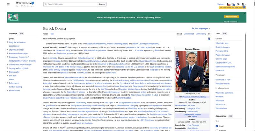Open notices tray icon

pyautogui.click(x=233, y=4)
